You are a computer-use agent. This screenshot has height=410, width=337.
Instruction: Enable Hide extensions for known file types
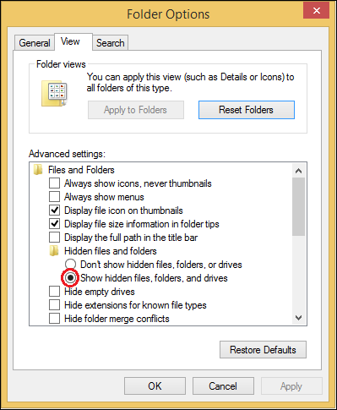pyautogui.click(x=54, y=305)
